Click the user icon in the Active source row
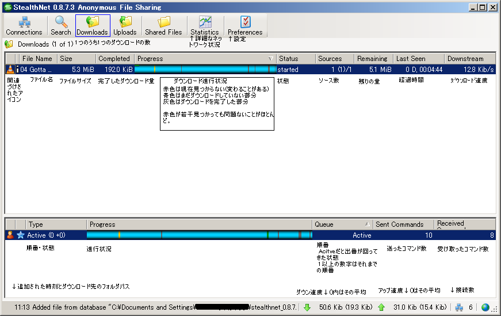 coord(10,235)
